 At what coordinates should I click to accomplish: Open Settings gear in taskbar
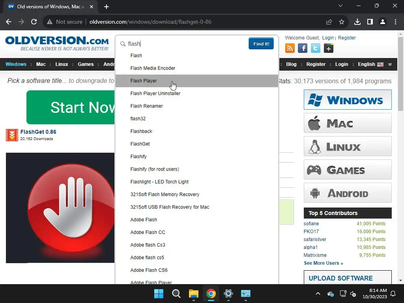click(x=228, y=294)
